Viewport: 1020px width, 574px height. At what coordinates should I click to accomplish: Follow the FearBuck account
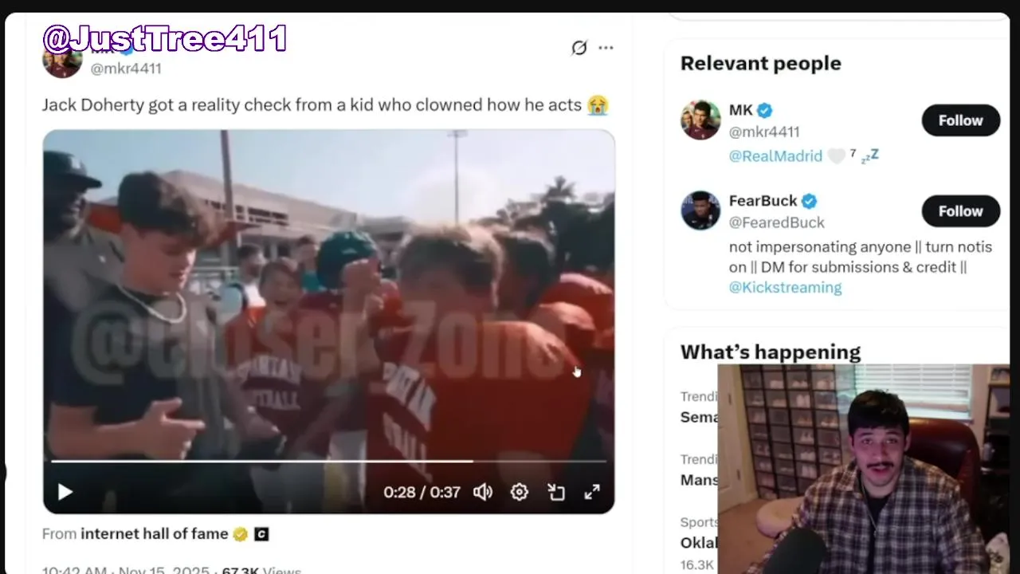[x=960, y=211]
